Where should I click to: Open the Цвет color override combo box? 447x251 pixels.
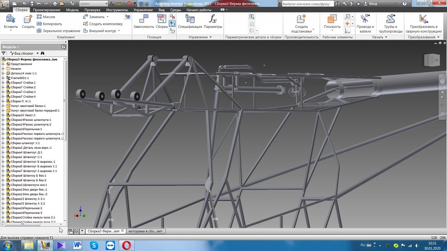point(92,3)
